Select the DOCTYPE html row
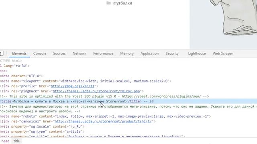This screenshot has height=144, width=257. pos(11,61)
